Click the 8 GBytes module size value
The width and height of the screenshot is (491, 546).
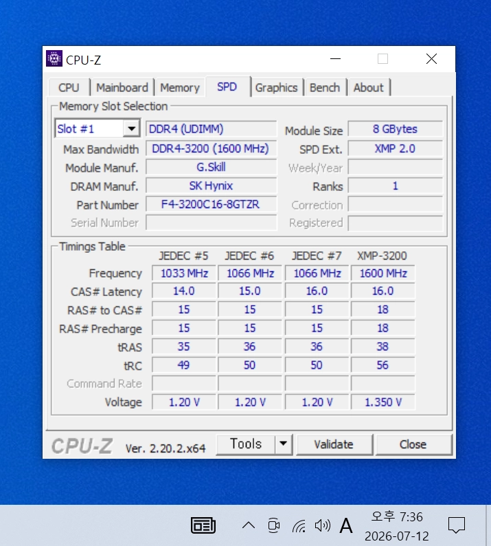[396, 129]
